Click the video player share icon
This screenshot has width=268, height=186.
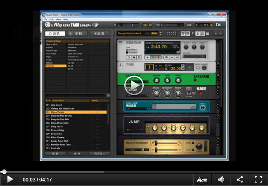point(240,179)
